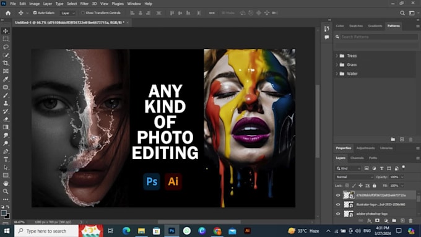Select the Brush tool
This screenshot has height=237, width=421.
coord(6,95)
